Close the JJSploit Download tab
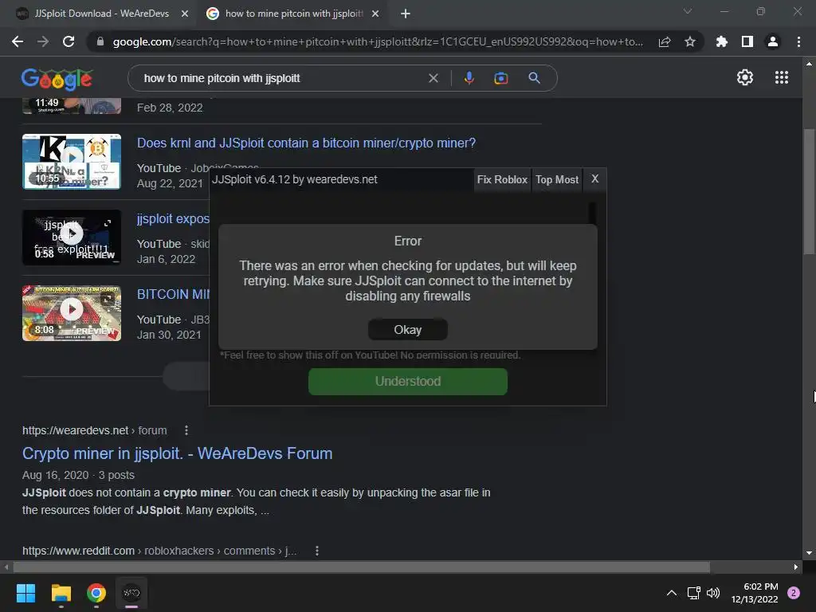This screenshot has width=816, height=612. point(185,14)
